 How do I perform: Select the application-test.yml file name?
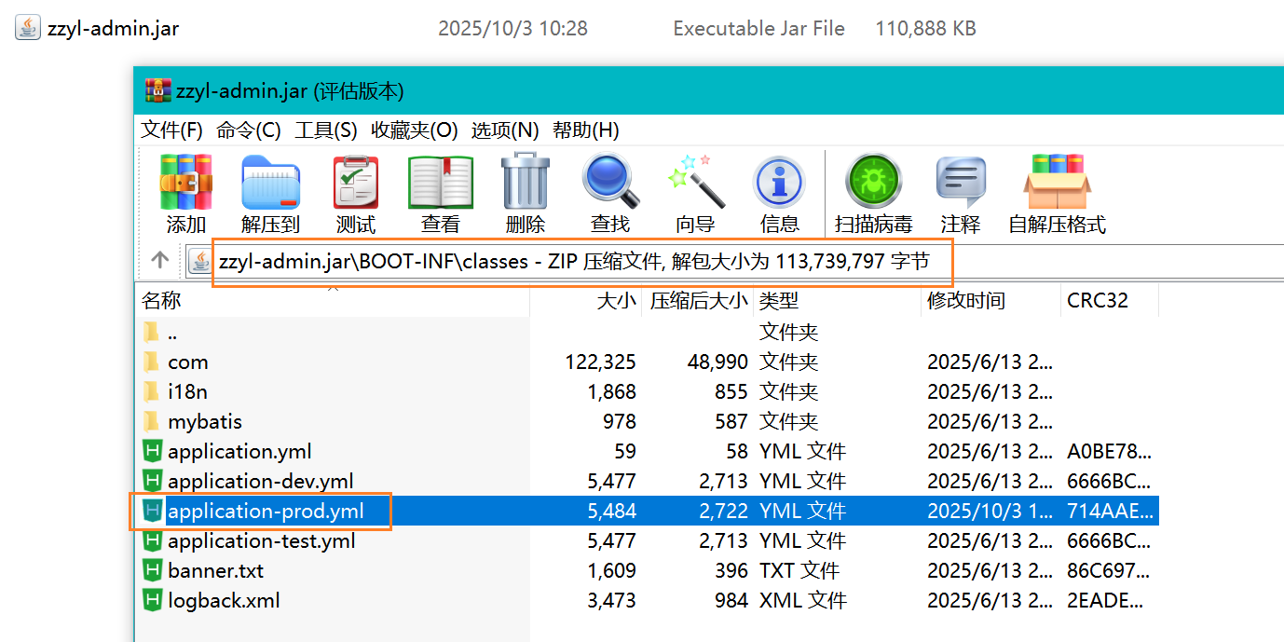point(262,540)
